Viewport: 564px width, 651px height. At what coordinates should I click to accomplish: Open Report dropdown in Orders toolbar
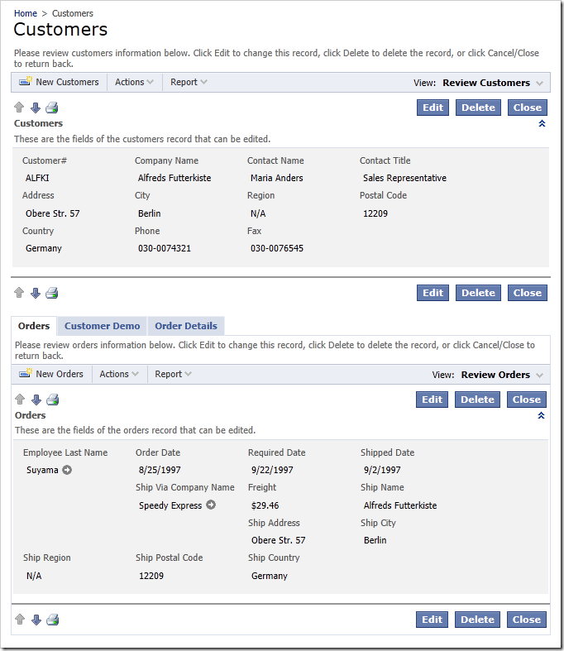173,374
